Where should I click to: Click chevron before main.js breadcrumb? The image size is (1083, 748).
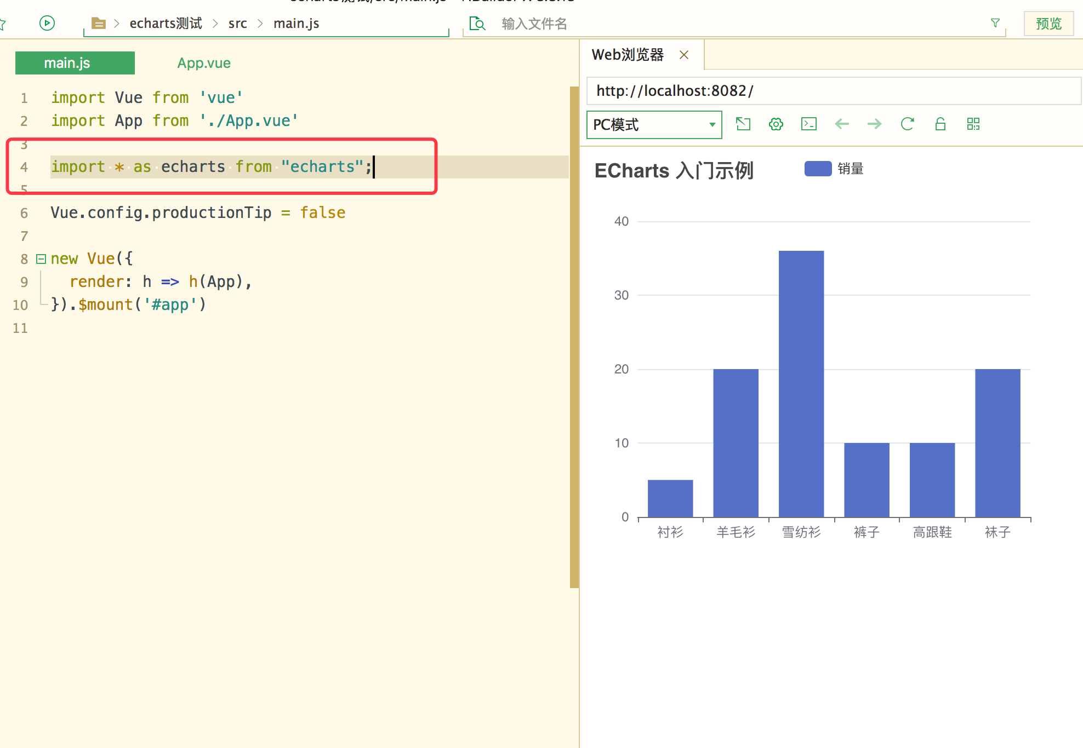(260, 24)
